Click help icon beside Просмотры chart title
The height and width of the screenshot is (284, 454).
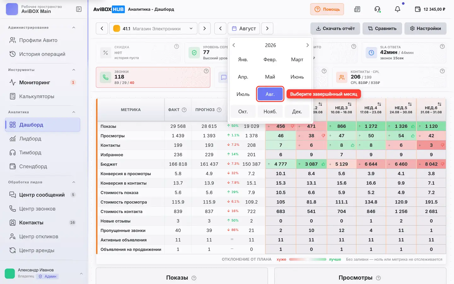coord(378,278)
